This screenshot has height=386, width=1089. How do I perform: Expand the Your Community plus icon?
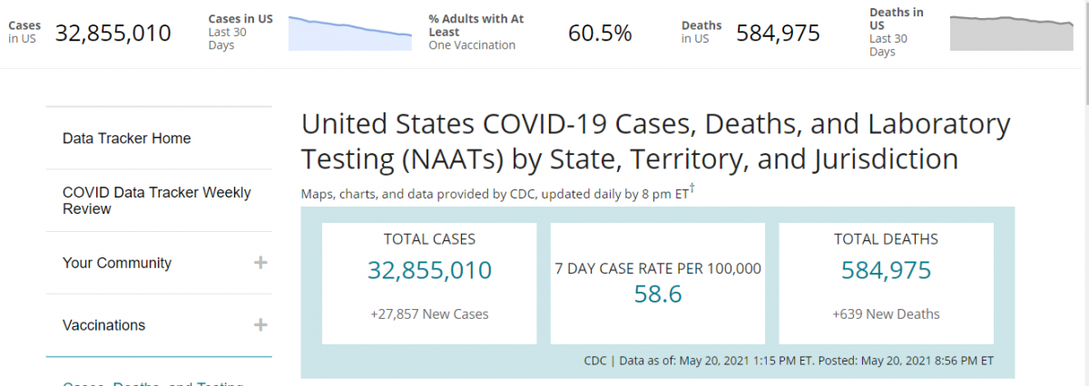coord(260,263)
